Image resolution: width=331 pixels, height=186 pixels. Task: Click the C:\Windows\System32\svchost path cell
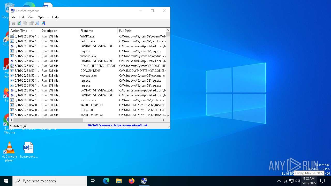pyautogui.click(x=142, y=100)
